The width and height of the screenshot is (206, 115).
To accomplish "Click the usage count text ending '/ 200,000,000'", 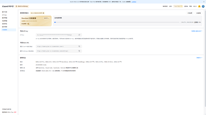I will click(x=187, y=22).
